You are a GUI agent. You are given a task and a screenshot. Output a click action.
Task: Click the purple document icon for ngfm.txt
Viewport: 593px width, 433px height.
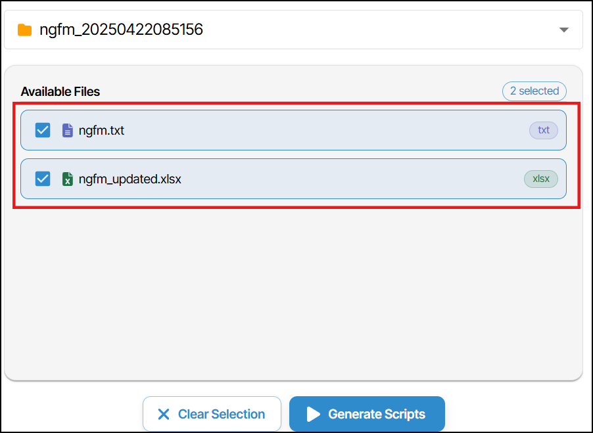[x=67, y=130]
